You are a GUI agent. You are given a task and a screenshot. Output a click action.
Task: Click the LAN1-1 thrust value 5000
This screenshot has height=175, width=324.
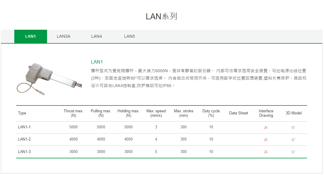pyautogui.click(x=73, y=127)
